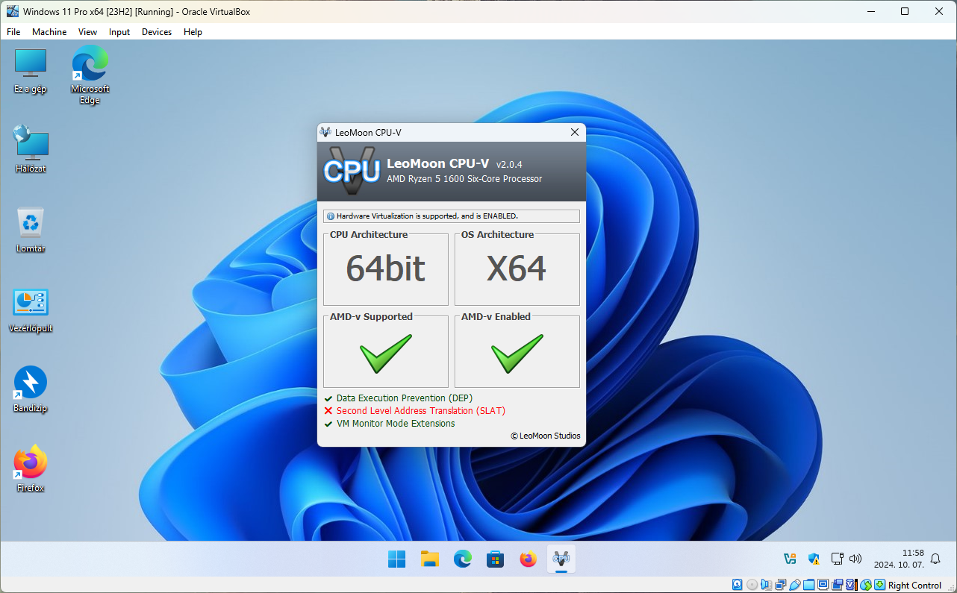
Task: Select the Lomtár recycle bin icon
Action: [31, 230]
